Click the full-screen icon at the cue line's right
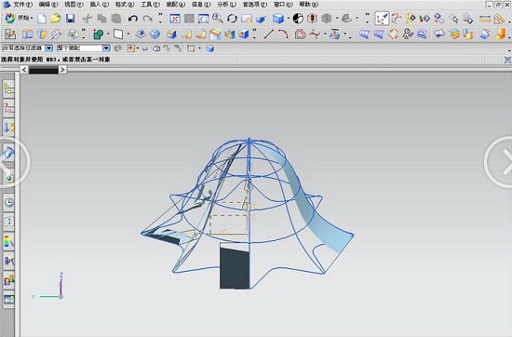This screenshot has height=337, width=512. click(x=507, y=60)
